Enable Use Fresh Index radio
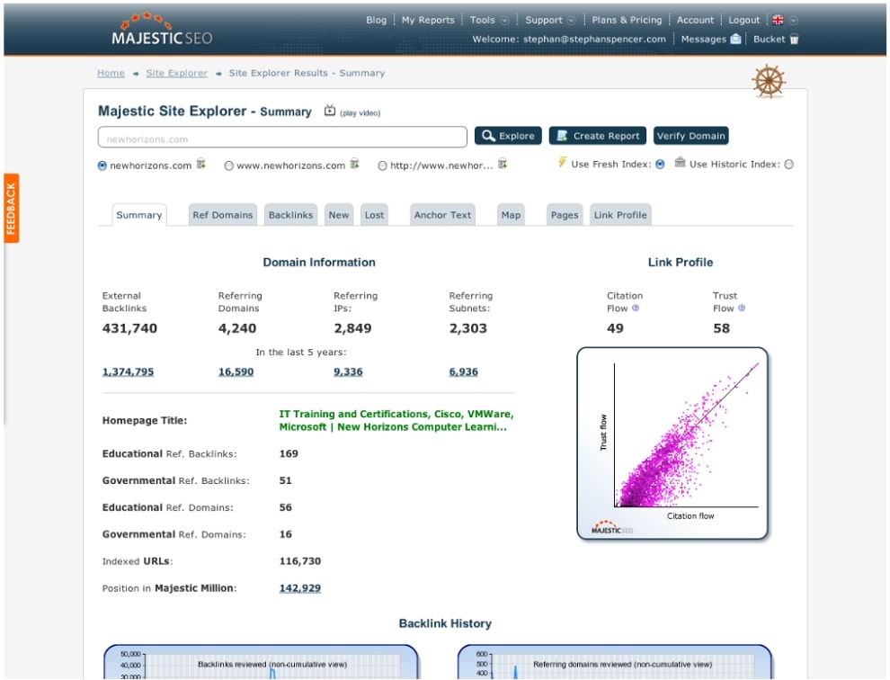890x680 pixels. [660, 165]
